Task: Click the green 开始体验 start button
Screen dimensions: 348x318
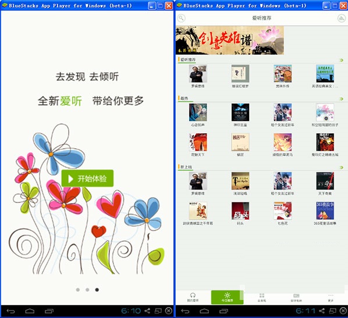Action: tap(87, 178)
